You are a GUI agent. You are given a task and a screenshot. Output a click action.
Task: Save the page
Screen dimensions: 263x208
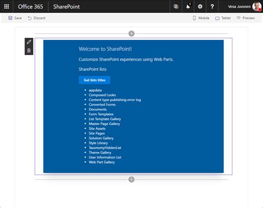pyautogui.click(x=15, y=18)
